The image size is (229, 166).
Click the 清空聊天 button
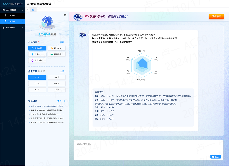[x=216, y=16]
